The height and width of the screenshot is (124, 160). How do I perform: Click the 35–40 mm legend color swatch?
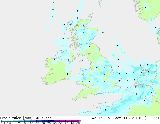pyautogui.click(x=63, y=121)
